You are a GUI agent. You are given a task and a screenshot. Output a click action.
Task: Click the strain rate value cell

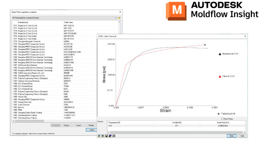coord(223,126)
